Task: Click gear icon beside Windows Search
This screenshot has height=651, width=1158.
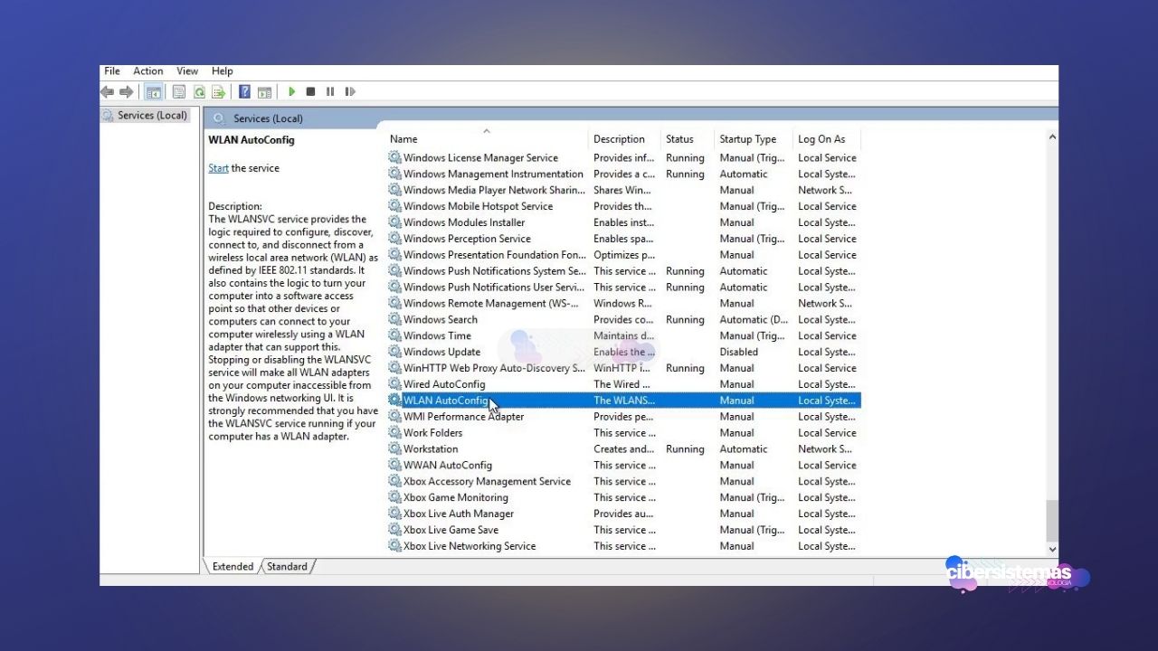Action: click(394, 319)
